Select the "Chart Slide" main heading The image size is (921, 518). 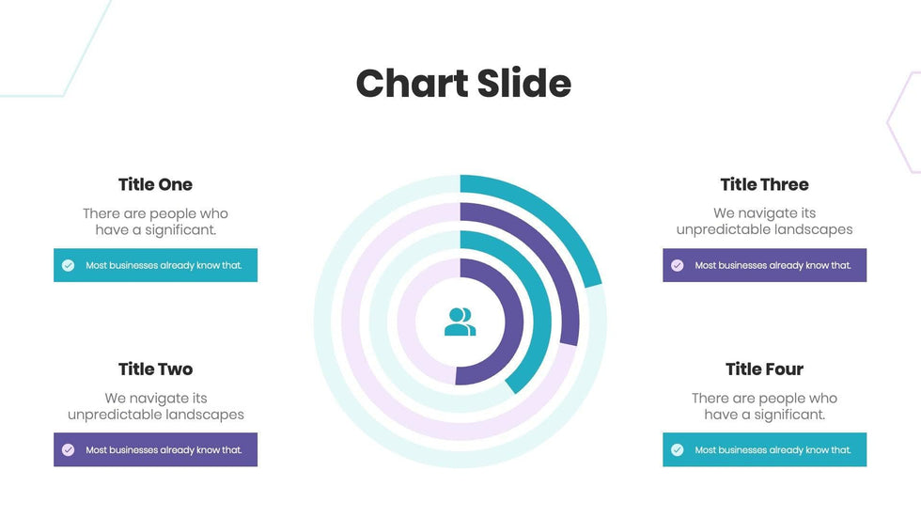click(463, 84)
